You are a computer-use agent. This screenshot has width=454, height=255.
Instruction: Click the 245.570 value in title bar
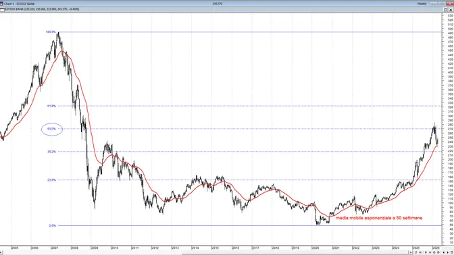click(217, 4)
